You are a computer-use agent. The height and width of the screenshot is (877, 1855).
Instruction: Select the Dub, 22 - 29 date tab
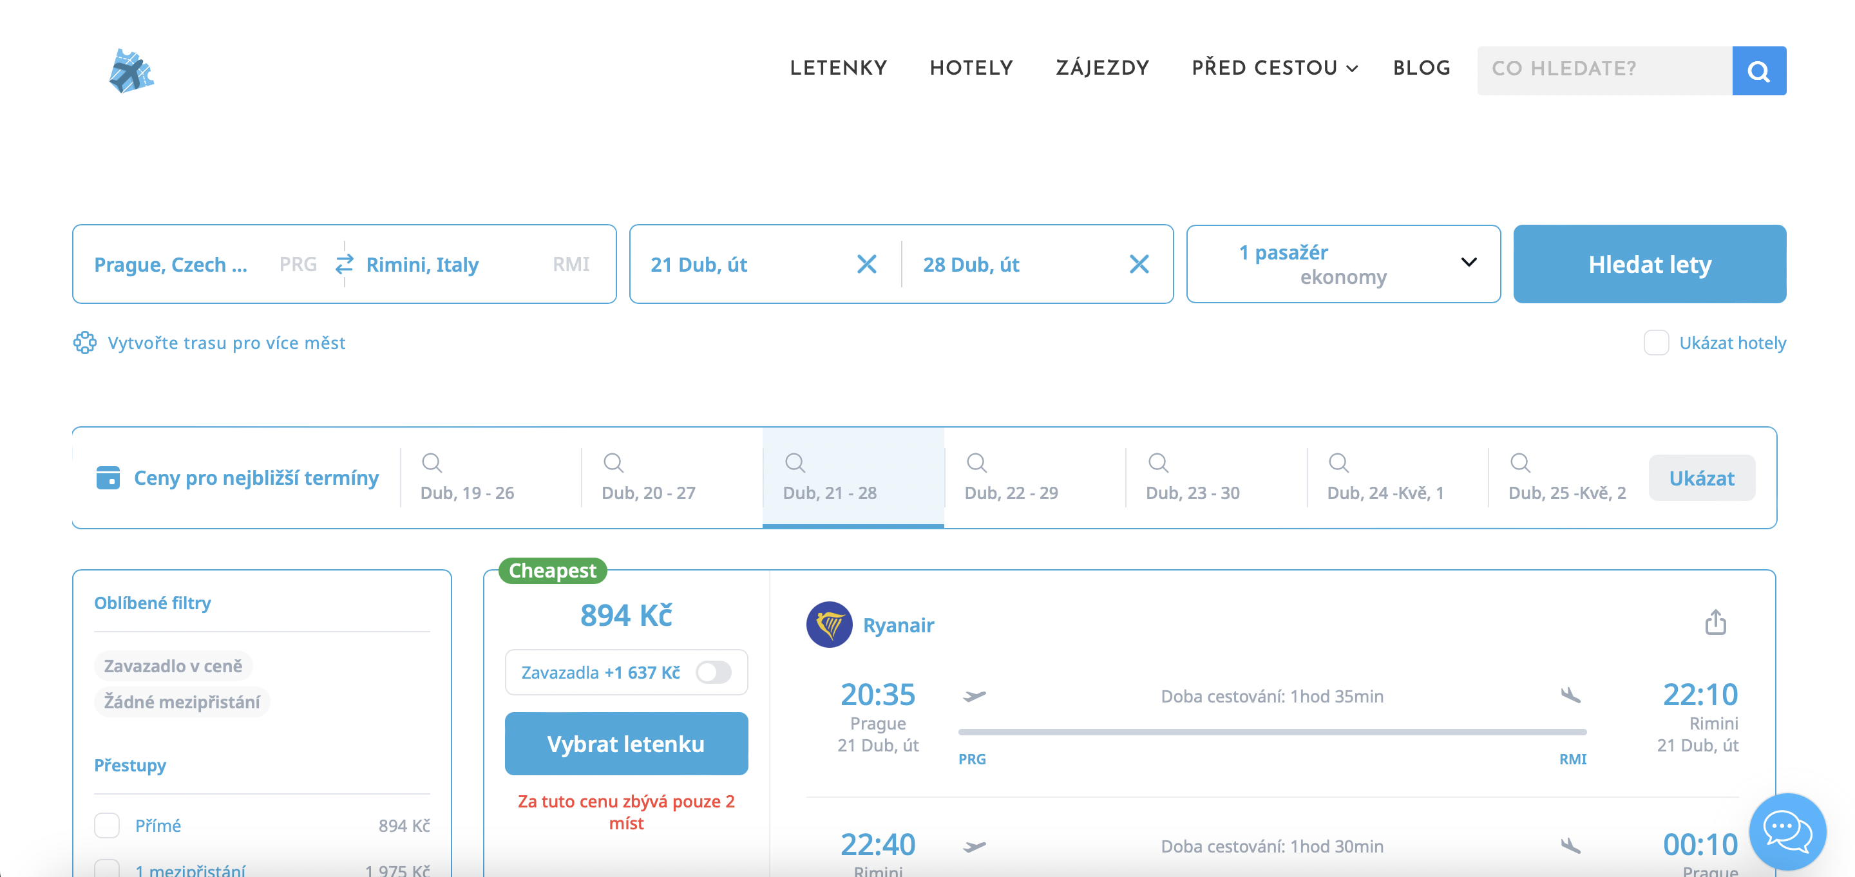pos(1011,477)
